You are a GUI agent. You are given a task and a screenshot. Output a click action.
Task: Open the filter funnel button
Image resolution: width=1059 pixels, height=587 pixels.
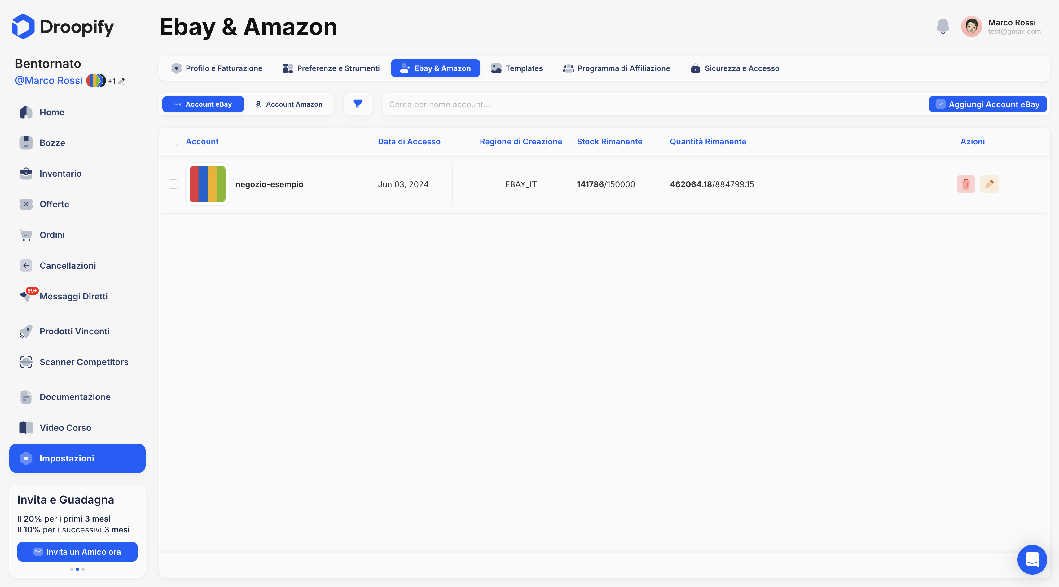pos(358,104)
